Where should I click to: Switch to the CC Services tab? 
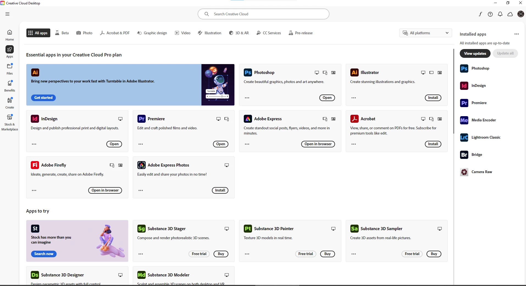click(x=269, y=33)
